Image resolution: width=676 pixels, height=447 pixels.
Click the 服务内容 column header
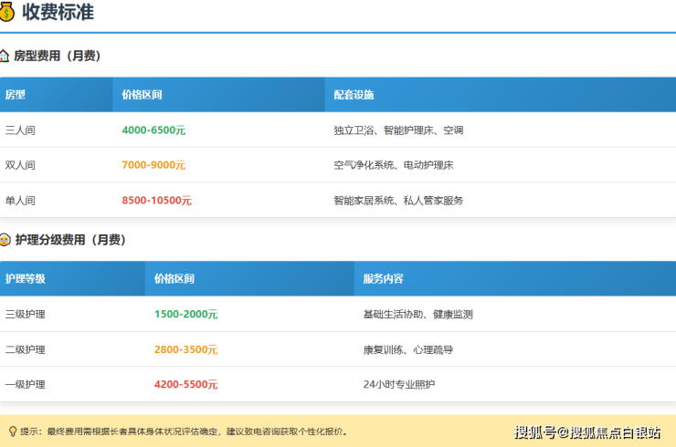pyautogui.click(x=383, y=279)
